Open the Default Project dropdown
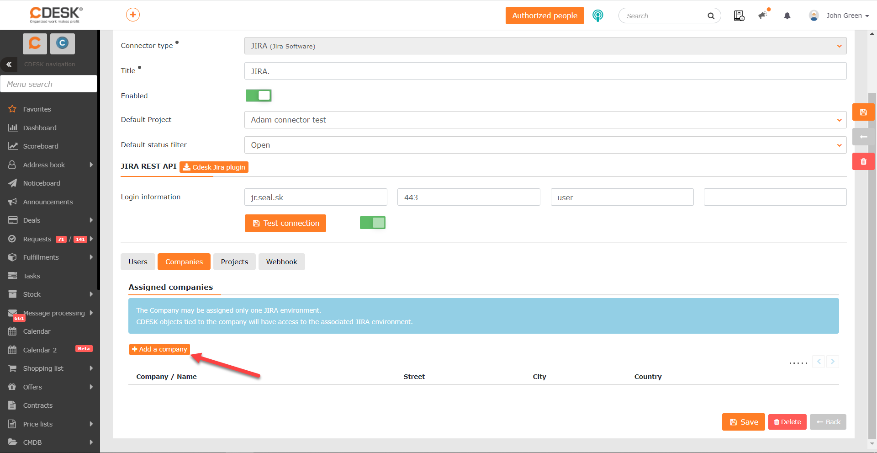877x453 pixels. [545, 120]
